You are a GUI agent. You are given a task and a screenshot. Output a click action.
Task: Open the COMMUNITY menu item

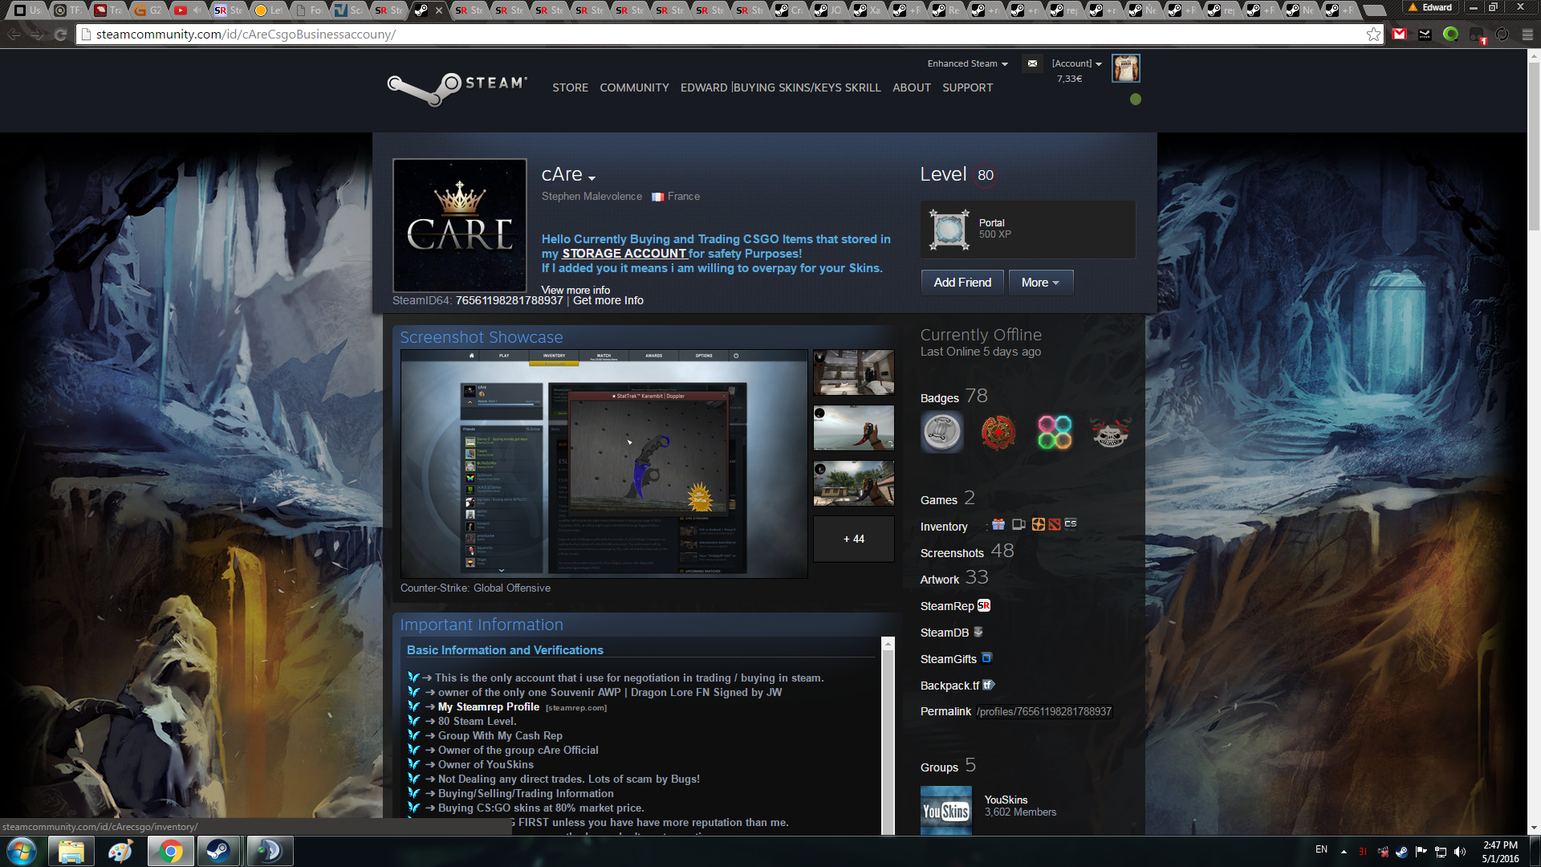(634, 88)
